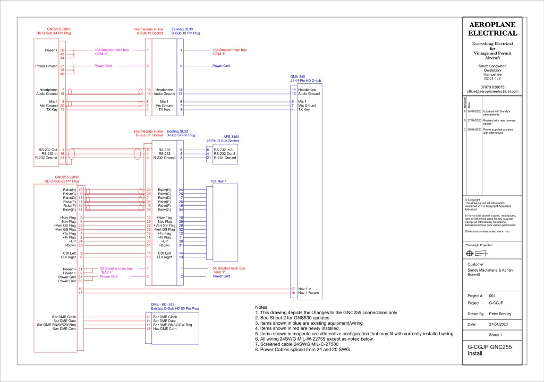Select the GMA 340 connector heading
The height and width of the screenshot is (382, 544).
pyautogui.click(x=297, y=76)
